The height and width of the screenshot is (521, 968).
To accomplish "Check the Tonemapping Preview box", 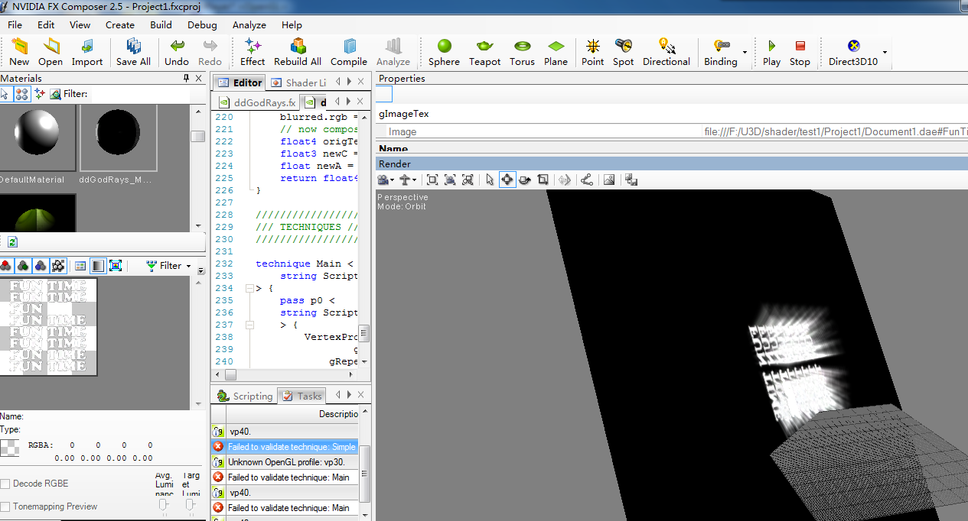I will point(6,506).
